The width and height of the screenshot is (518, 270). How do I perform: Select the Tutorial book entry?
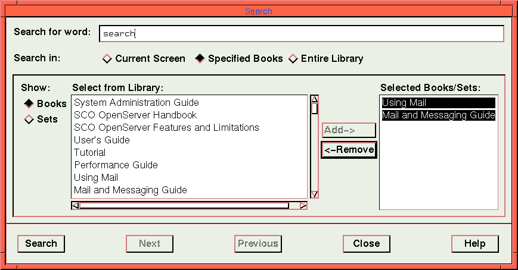[x=90, y=152]
